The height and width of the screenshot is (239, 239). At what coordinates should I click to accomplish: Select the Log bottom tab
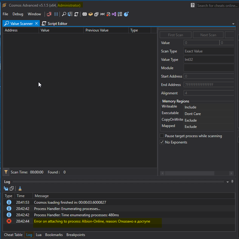(29, 235)
